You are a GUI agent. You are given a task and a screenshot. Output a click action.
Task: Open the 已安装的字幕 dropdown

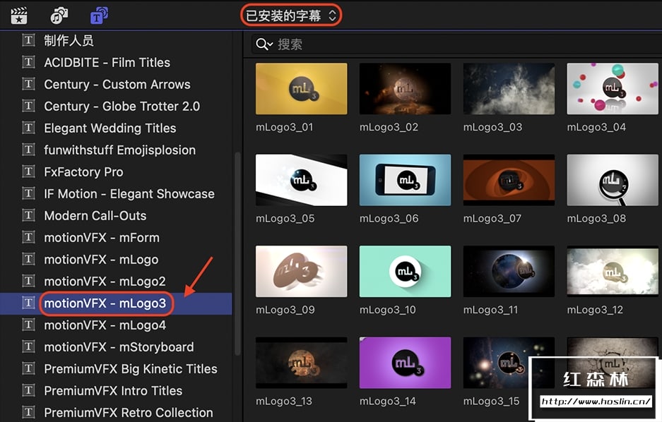[291, 16]
